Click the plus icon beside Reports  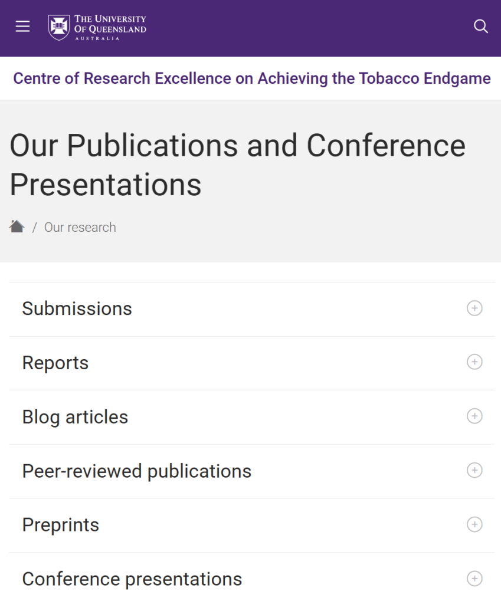pyautogui.click(x=474, y=362)
